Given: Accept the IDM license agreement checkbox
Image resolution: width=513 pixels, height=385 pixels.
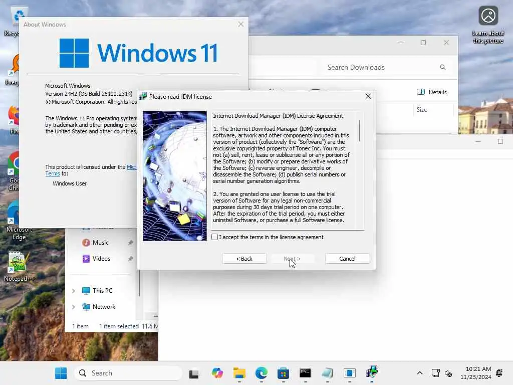Looking at the screenshot, I should [214, 237].
